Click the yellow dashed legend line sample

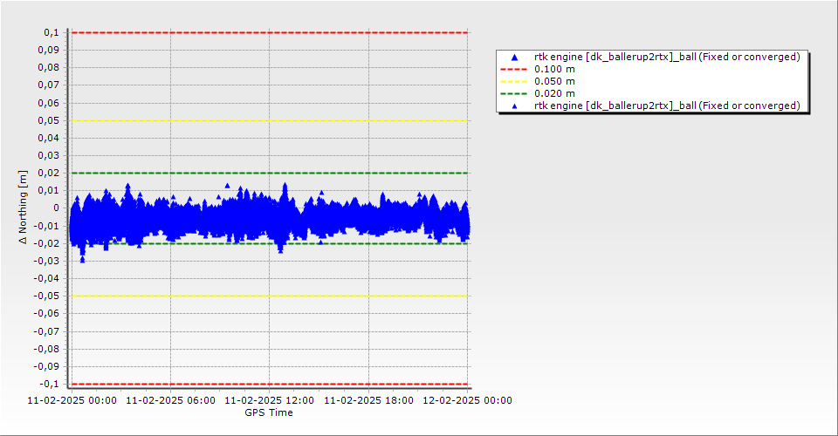pos(514,81)
